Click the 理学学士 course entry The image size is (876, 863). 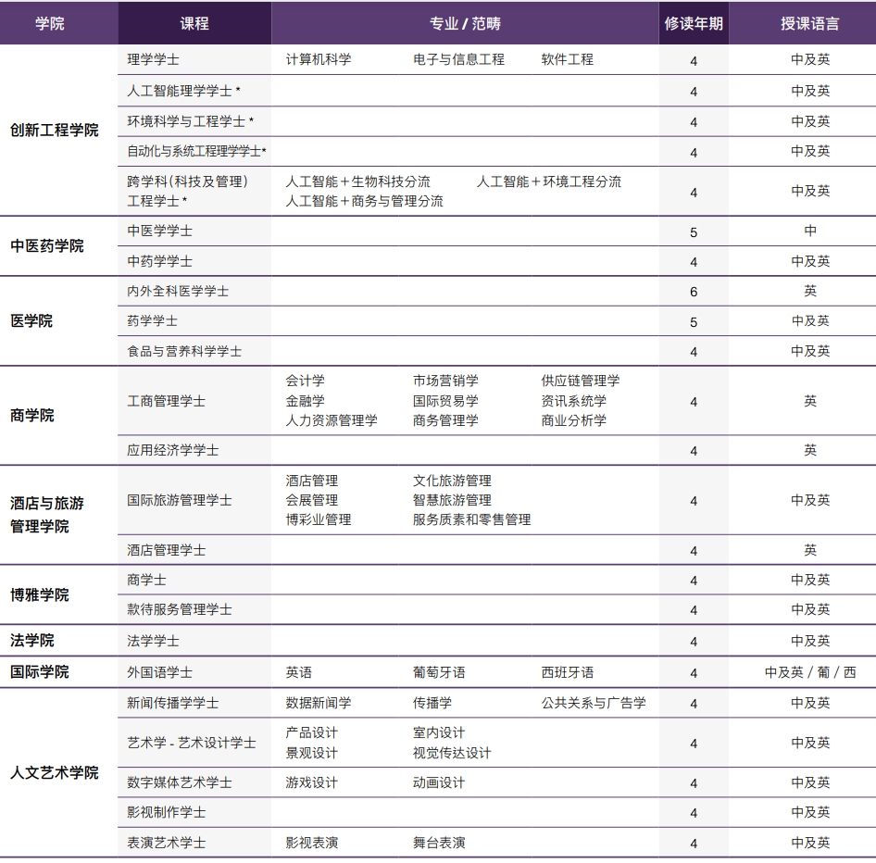point(153,58)
